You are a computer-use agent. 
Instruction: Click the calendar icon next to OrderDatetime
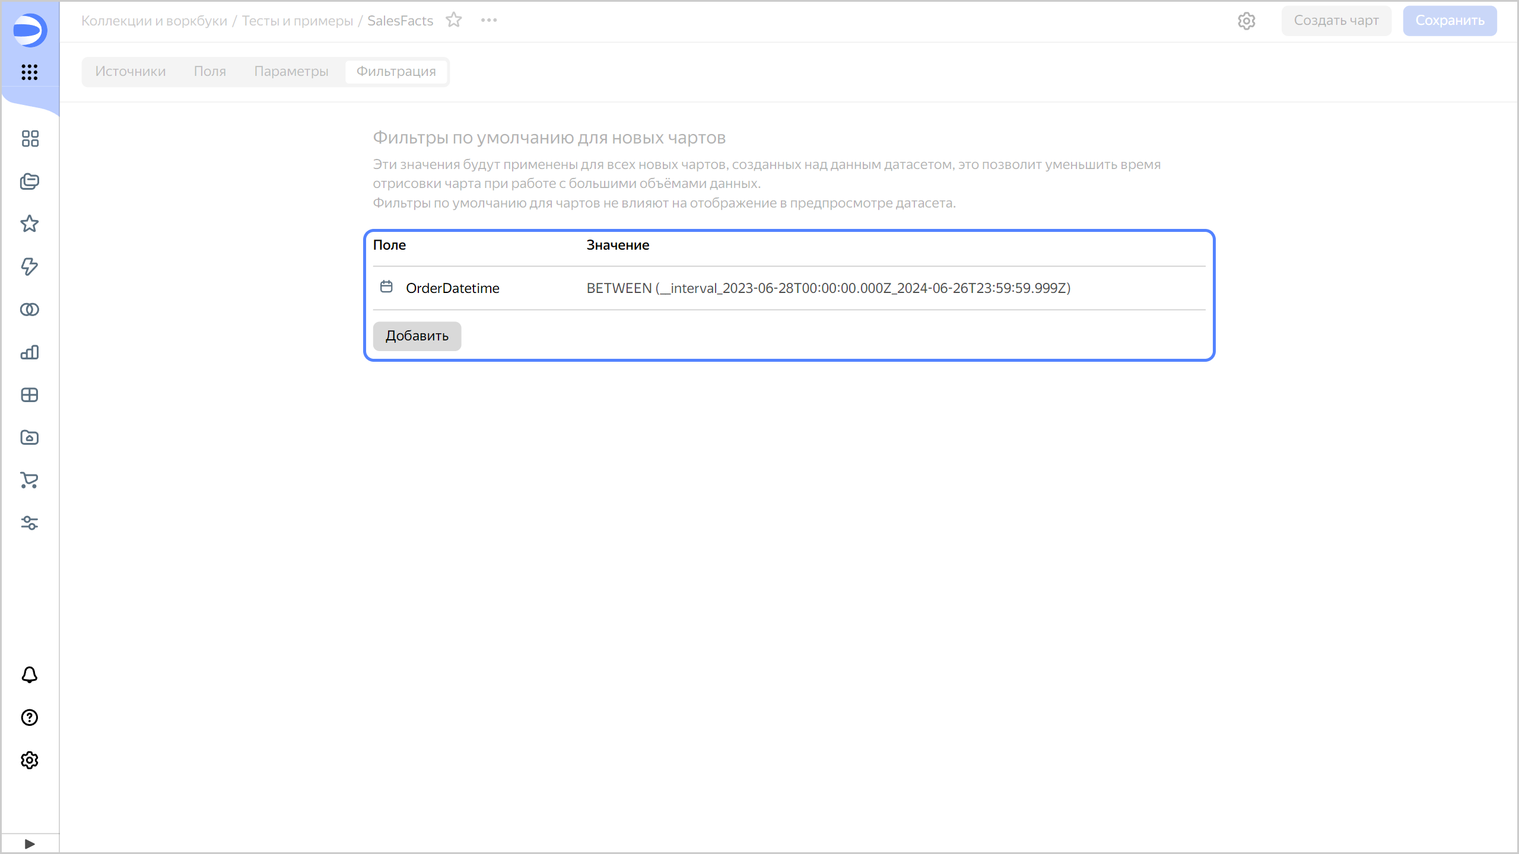386,287
